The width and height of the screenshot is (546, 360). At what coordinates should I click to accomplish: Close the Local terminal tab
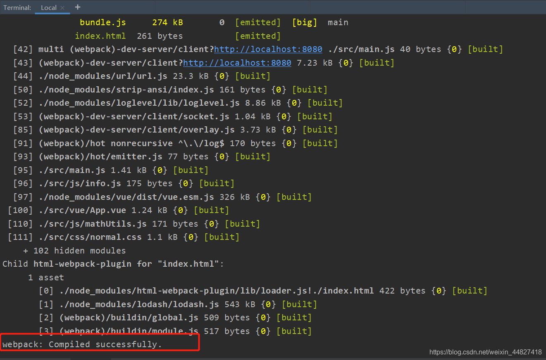[x=62, y=8]
